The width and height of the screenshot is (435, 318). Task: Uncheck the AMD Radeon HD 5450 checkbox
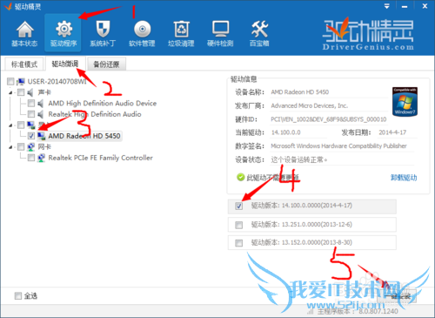pyautogui.click(x=31, y=136)
